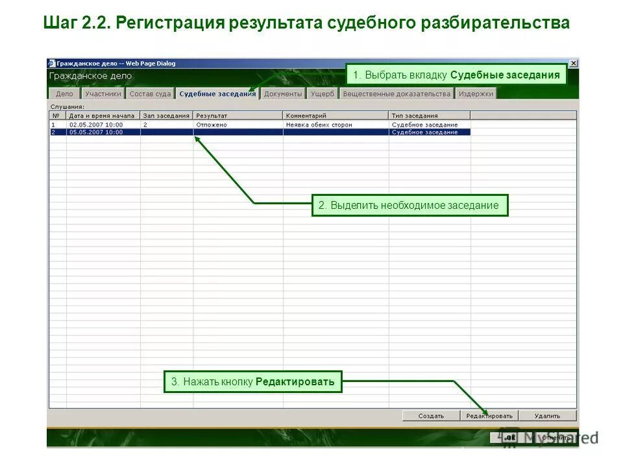The width and height of the screenshot is (623, 467).
Task: Click the Web Page Dialog title bar icon
Action: 53,63
